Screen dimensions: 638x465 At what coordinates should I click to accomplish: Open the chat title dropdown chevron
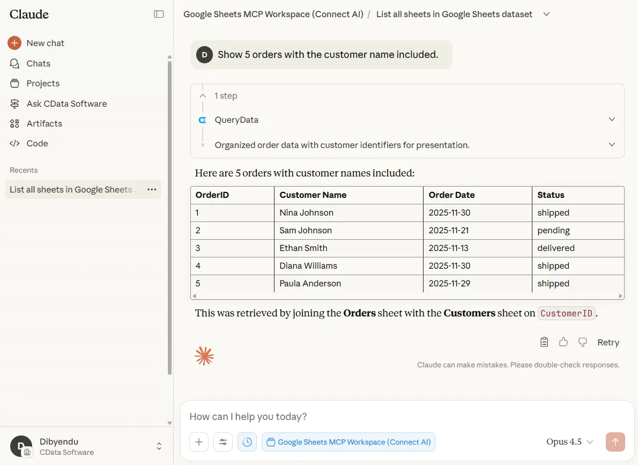(x=546, y=14)
